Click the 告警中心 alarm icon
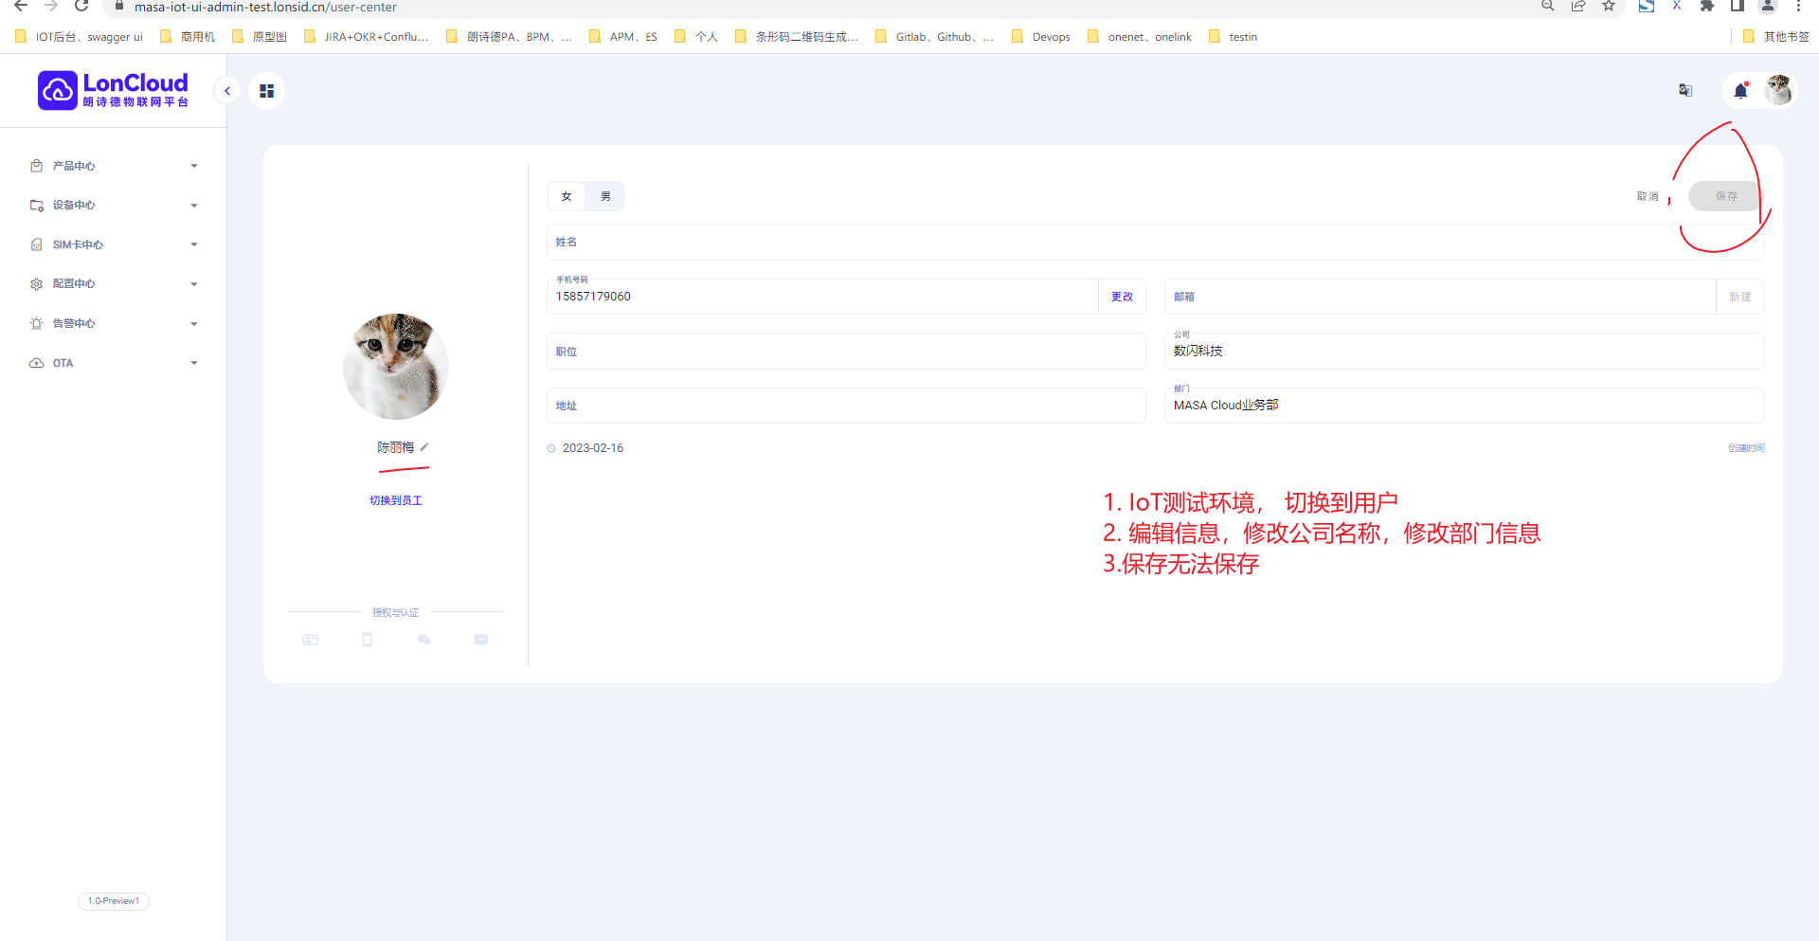 [36, 323]
